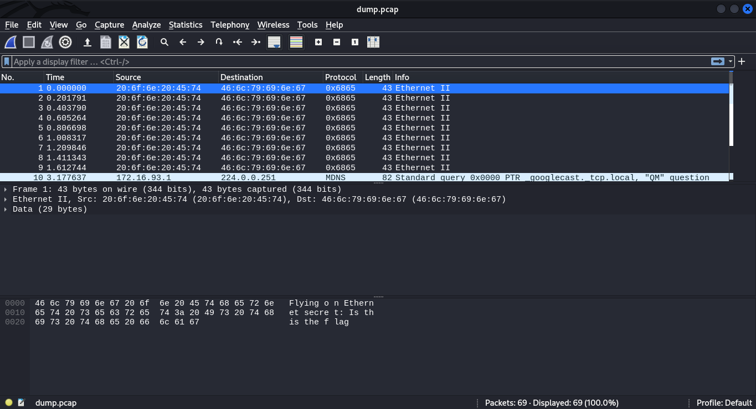Open the recent display filters dropdown
This screenshot has height=409, width=756.
coord(731,61)
